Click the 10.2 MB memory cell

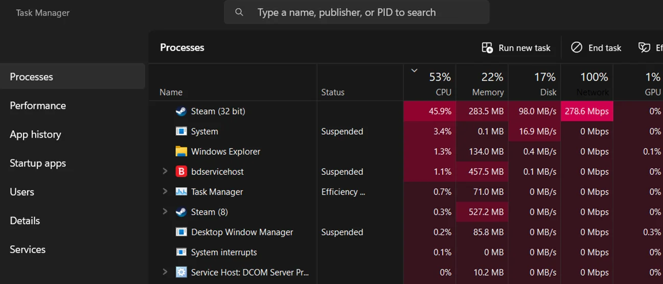[x=482, y=272]
